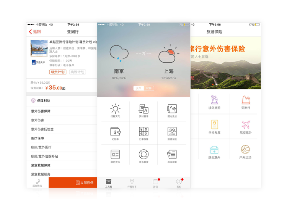Click the banner page indicator dot

tap(212, 84)
